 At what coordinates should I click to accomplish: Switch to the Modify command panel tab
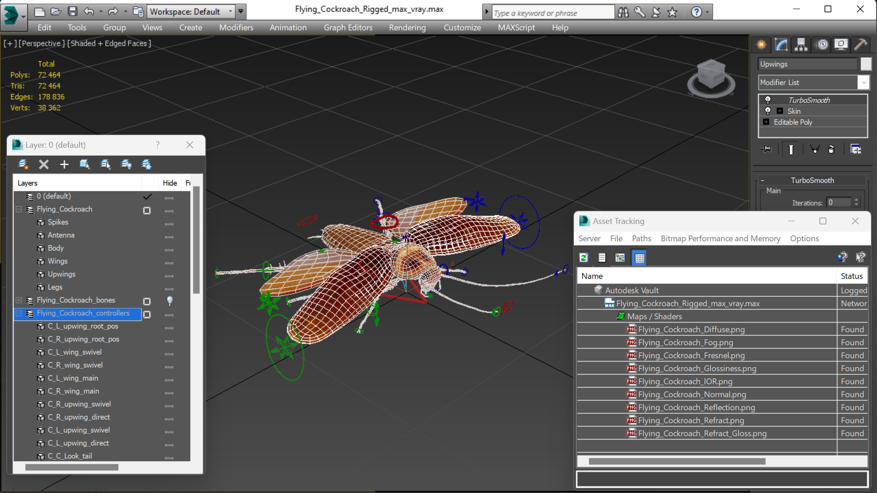[x=781, y=45]
